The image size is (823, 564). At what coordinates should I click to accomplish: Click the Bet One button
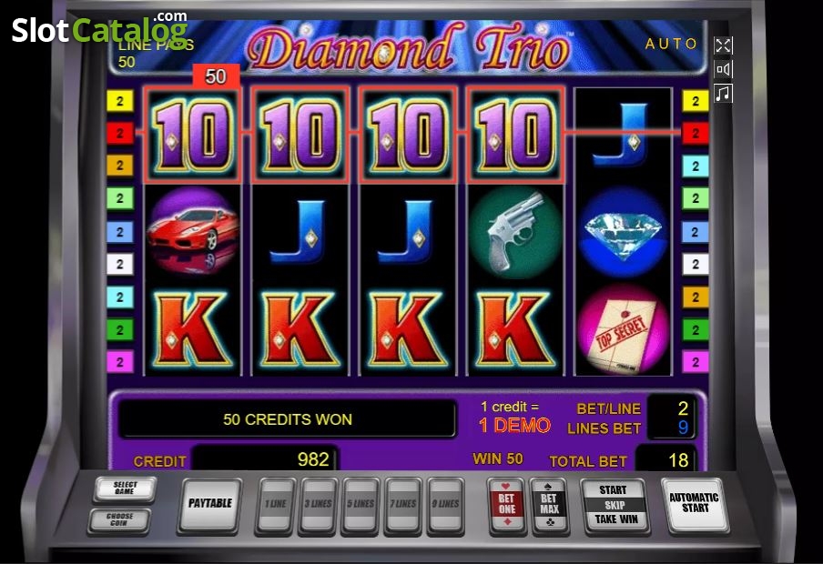[x=506, y=505]
